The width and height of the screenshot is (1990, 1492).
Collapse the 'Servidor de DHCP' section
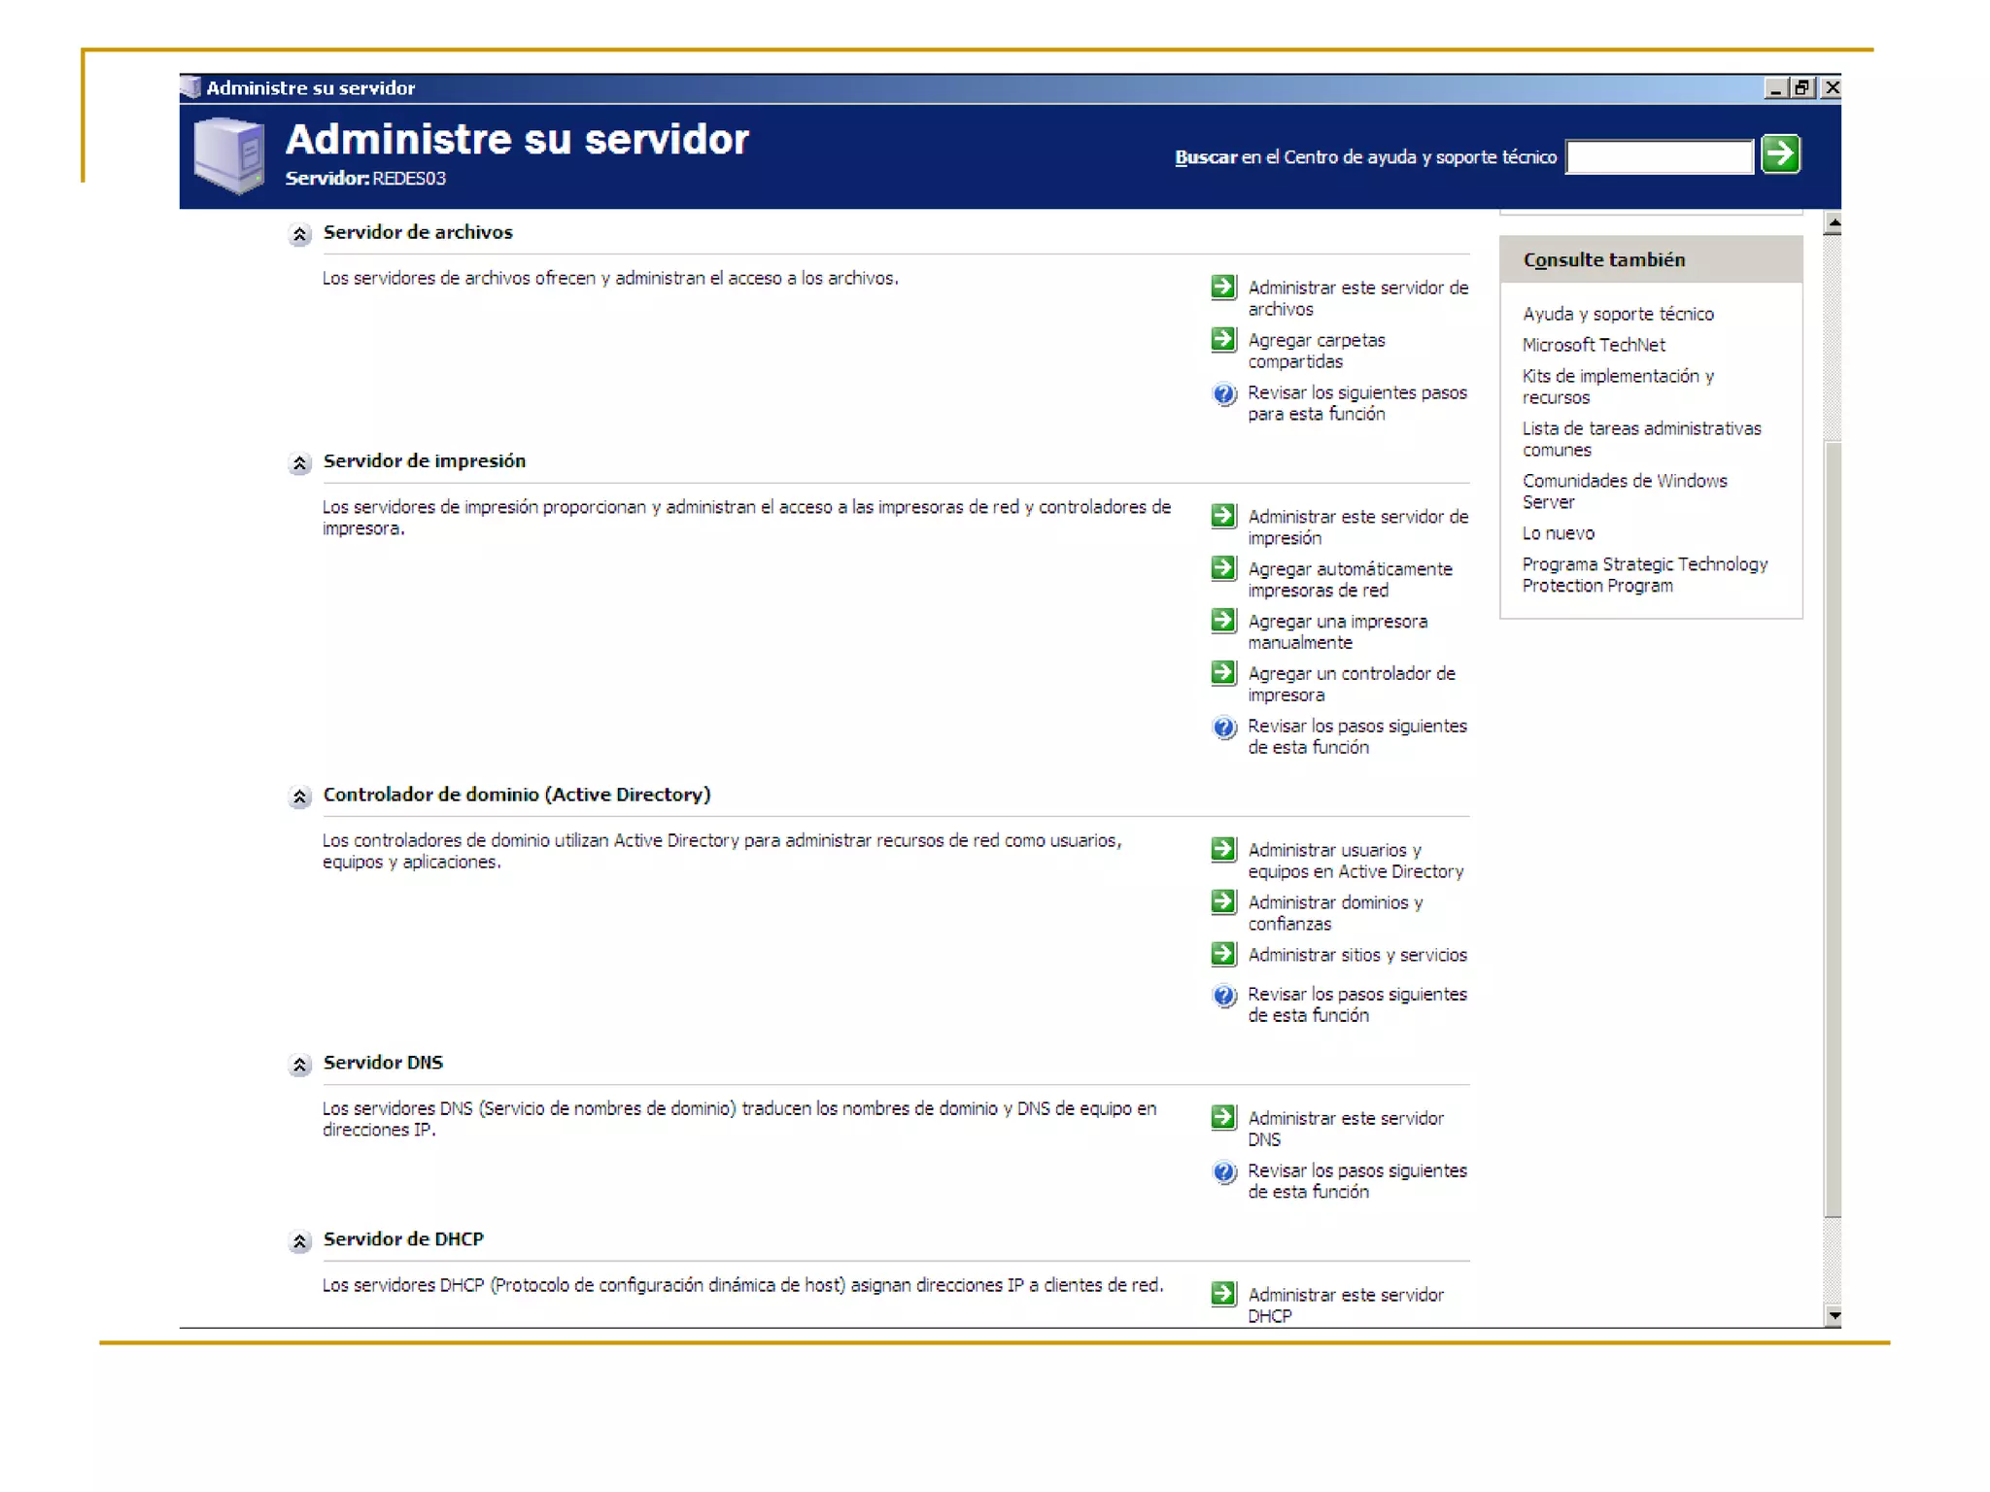pyautogui.click(x=299, y=1240)
